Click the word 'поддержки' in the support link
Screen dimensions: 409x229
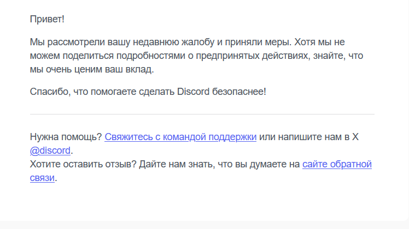click(x=232, y=137)
